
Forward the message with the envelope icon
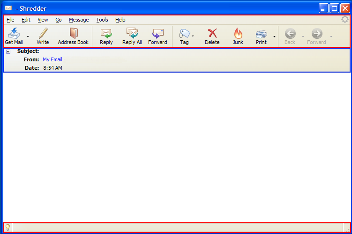tap(157, 36)
